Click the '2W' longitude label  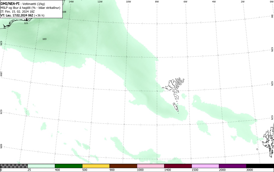[242, 2]
